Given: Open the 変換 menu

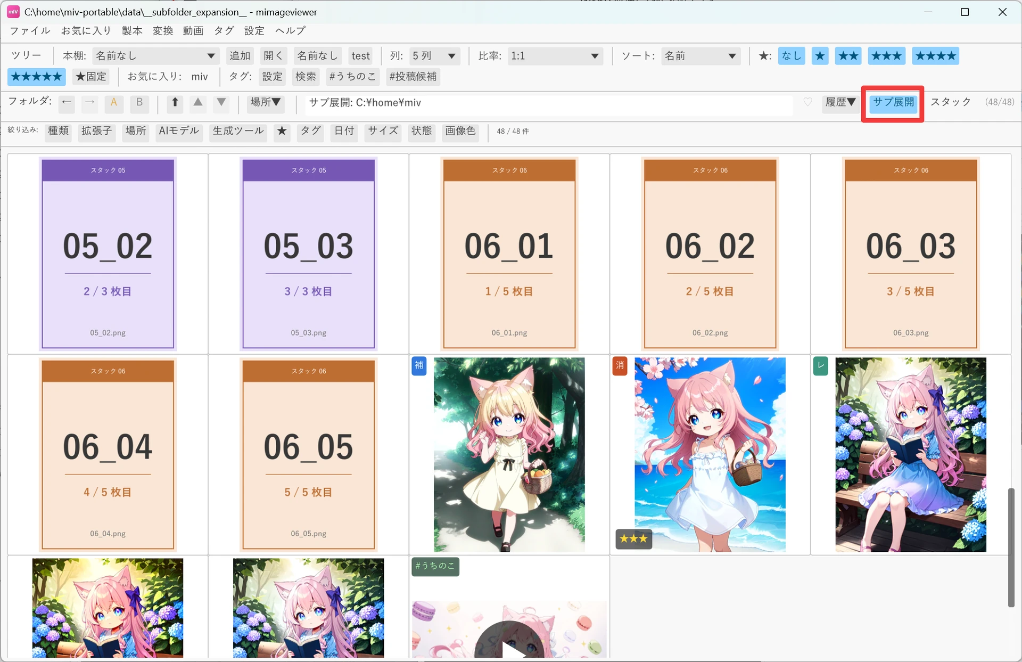Looking at the screenshot, I should tap(163, 31).
